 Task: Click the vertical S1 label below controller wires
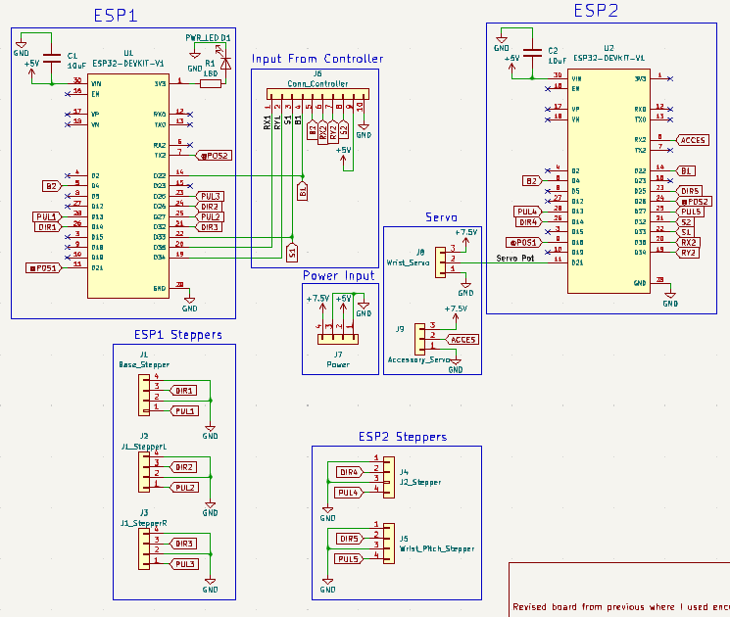click(292, 253)
